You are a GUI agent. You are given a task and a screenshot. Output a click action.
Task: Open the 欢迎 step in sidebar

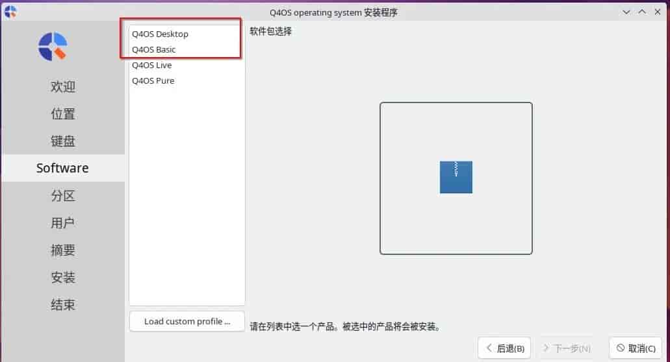click(x=63, y=86)
